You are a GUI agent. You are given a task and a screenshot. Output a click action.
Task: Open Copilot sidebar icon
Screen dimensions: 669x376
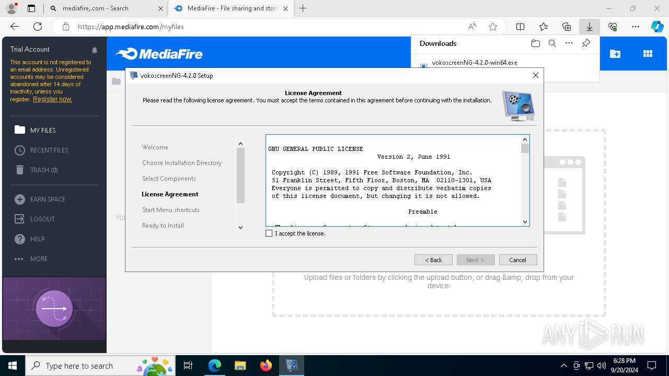coord(657,27)
